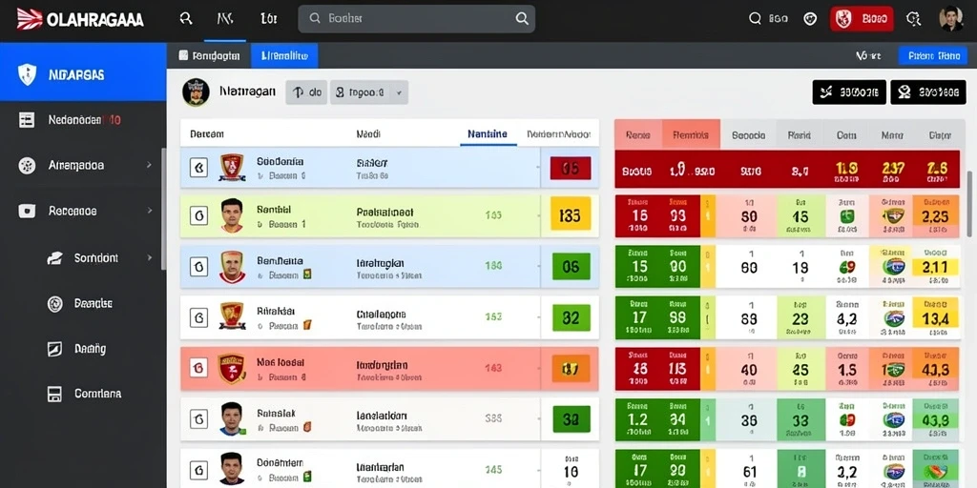Click the list icon beside Nedenadaa in the sidebar
Viewport: 977px width, 488px height.
pyautogui.click(x=27, y=120)
